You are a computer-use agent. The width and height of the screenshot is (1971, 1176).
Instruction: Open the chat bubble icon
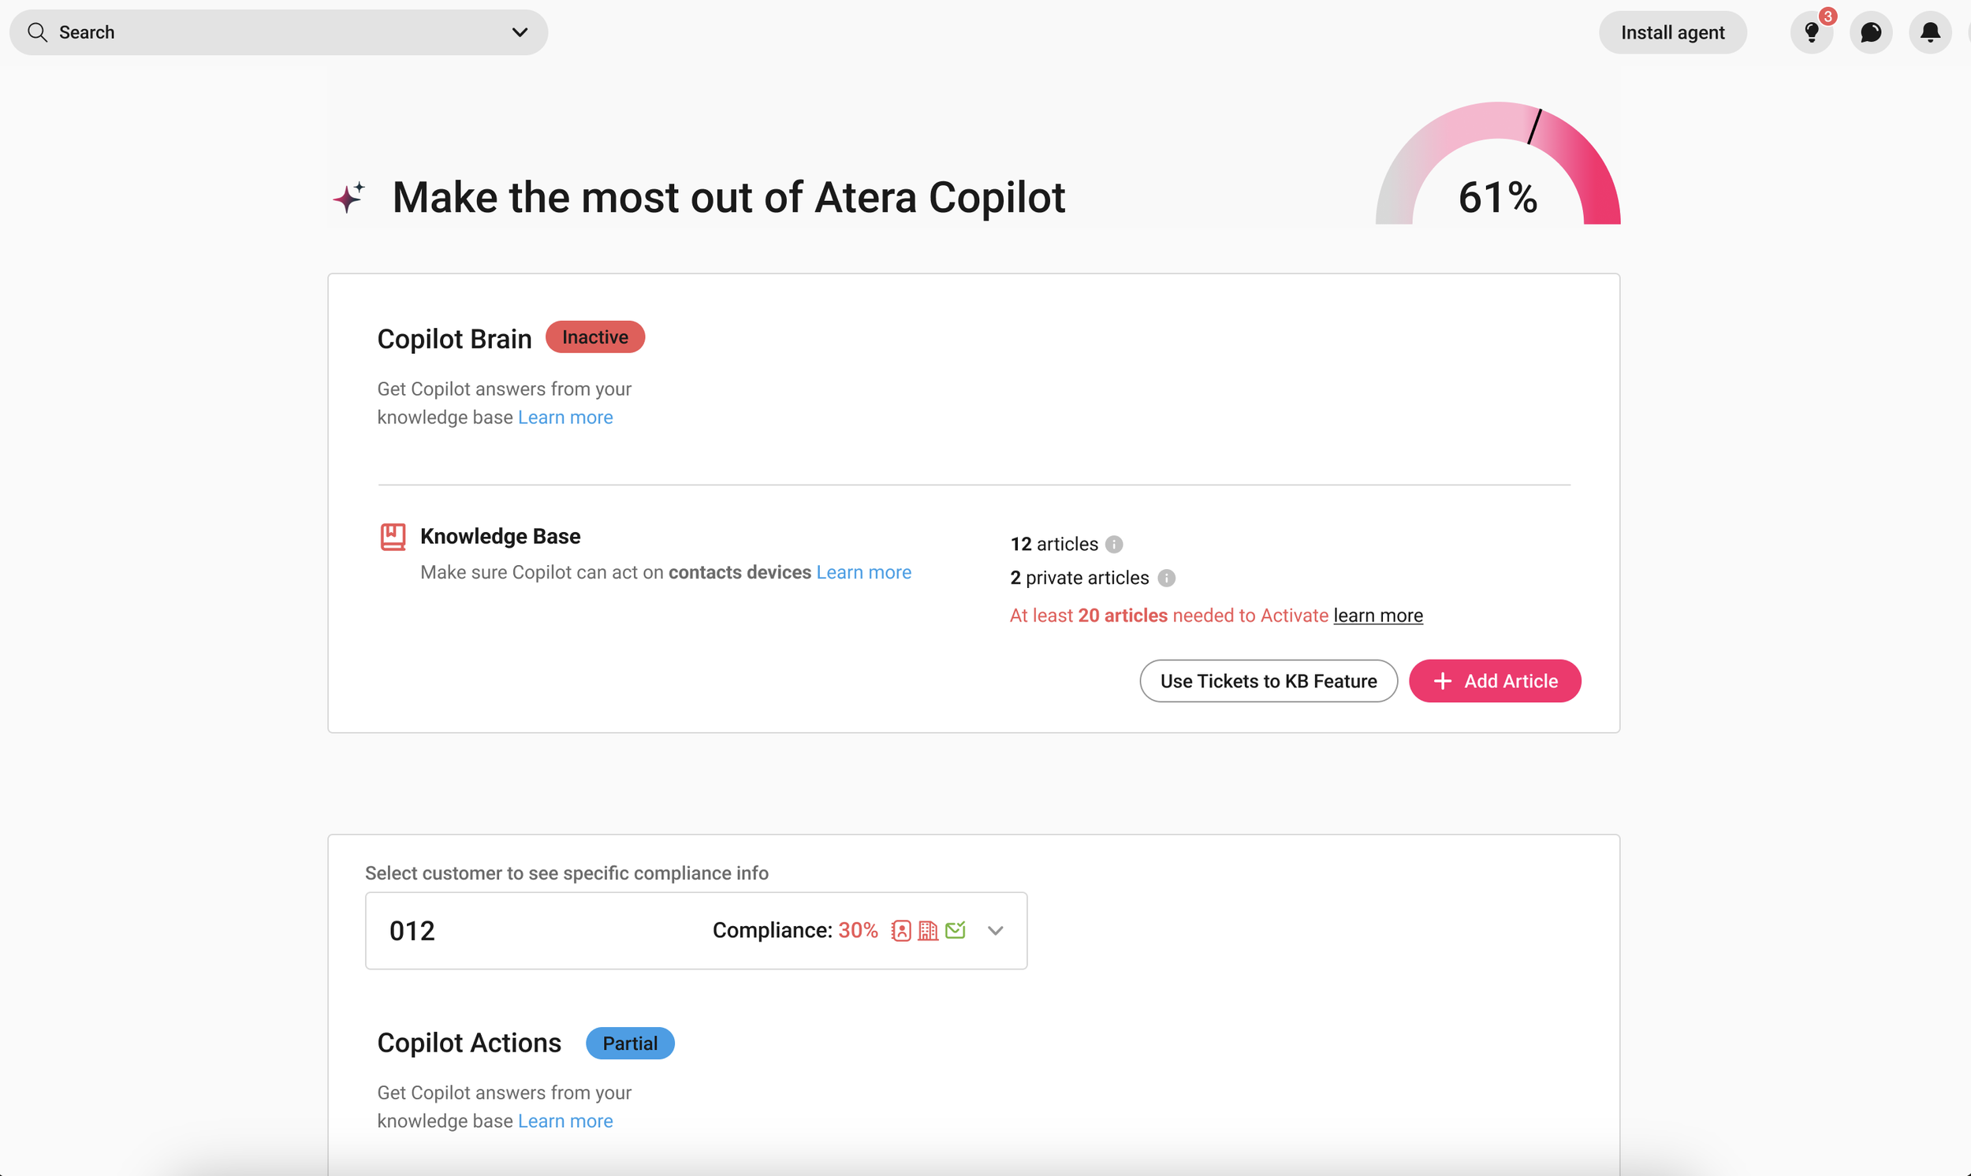[1870, 32]
